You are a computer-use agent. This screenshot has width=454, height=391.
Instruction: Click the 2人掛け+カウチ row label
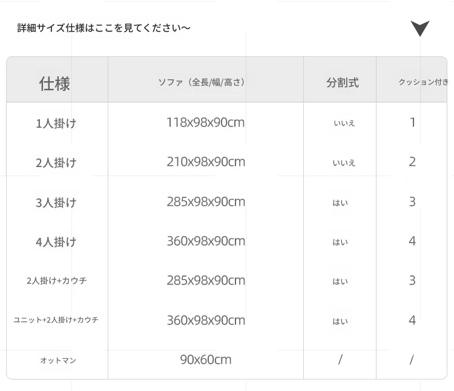click(56, 281)
